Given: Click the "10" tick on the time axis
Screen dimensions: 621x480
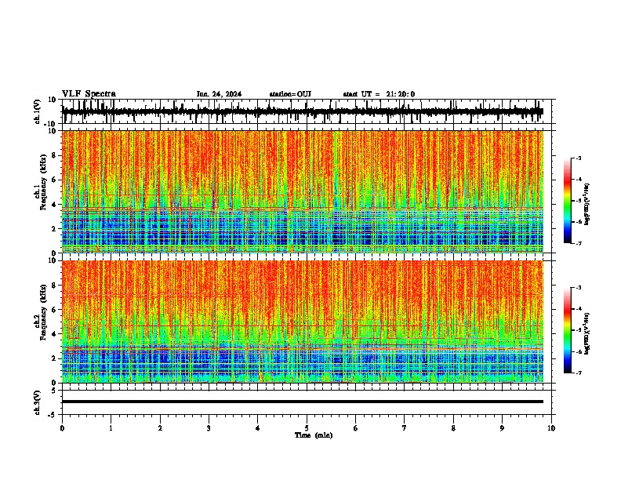Looking at the screenshot, I should pyautogui.click(x=551, y=428).
